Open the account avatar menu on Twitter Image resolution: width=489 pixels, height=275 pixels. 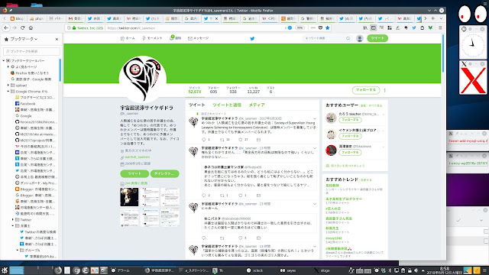360,38
